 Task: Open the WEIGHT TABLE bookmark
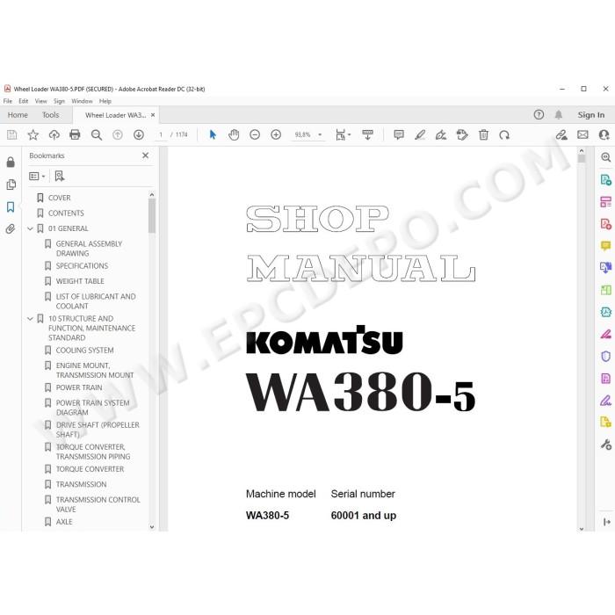click(80, 281)
